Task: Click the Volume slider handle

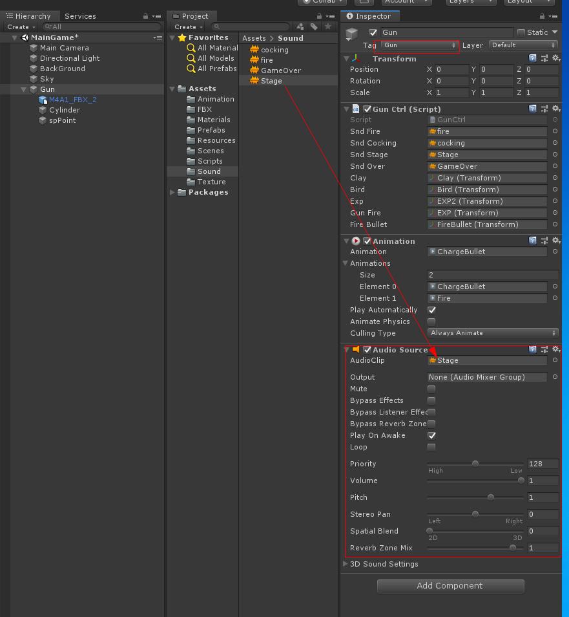Action: (x=521, y=481)
